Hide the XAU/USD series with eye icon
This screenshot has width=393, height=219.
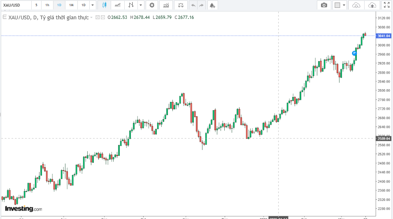tap(98, 17)
